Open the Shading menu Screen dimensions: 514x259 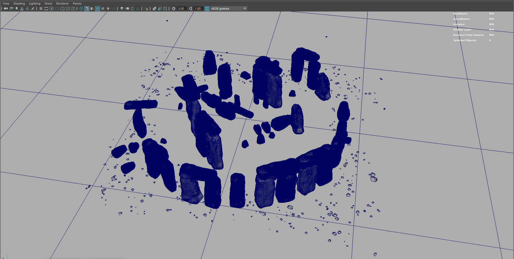(19, 3)
